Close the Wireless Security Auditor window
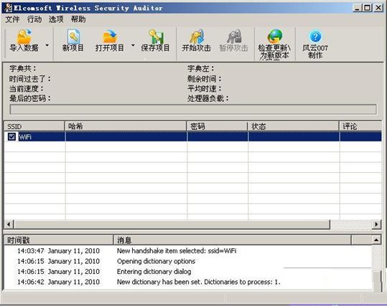 (x=378, y=8)
